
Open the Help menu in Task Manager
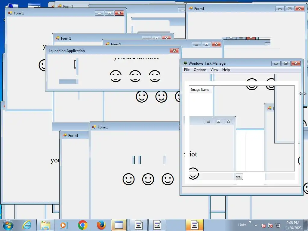pyautogui.click(x=226, y=70)
